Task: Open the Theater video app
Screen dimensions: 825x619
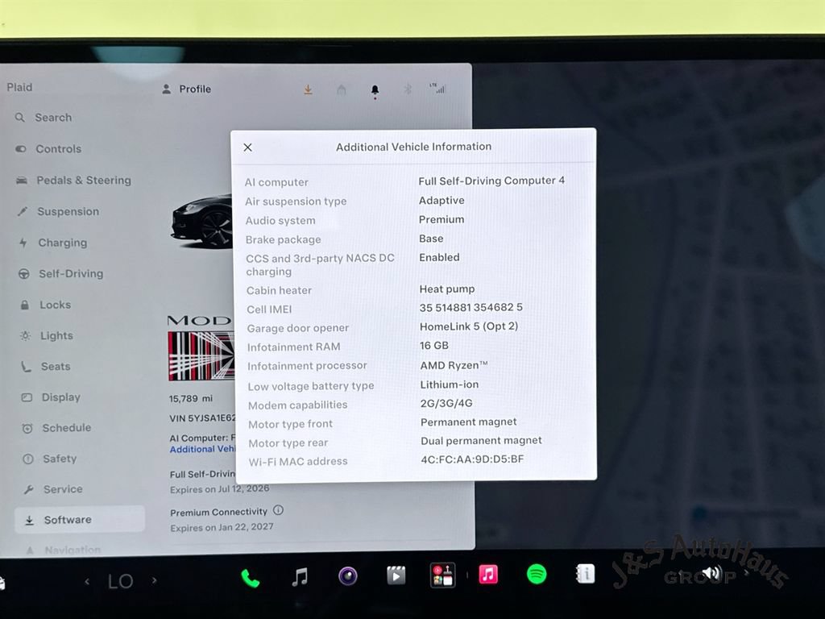Action: [x=396, y=575]
